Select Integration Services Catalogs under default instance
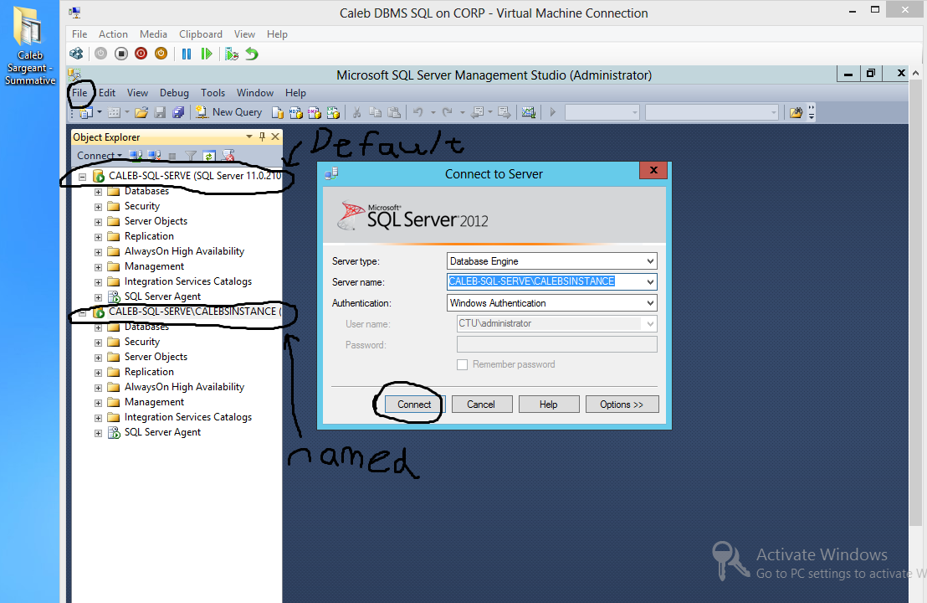This screenshot has height=603, width=927. (x=188, y=281)
